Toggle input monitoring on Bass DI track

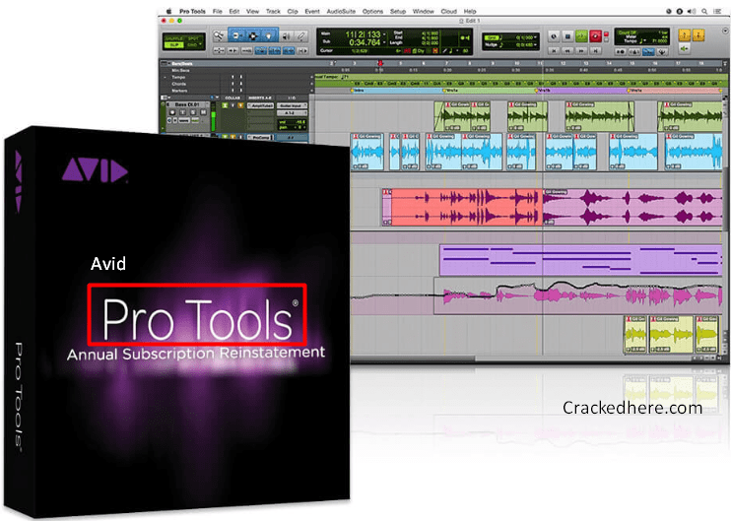(x=183, y=112)
